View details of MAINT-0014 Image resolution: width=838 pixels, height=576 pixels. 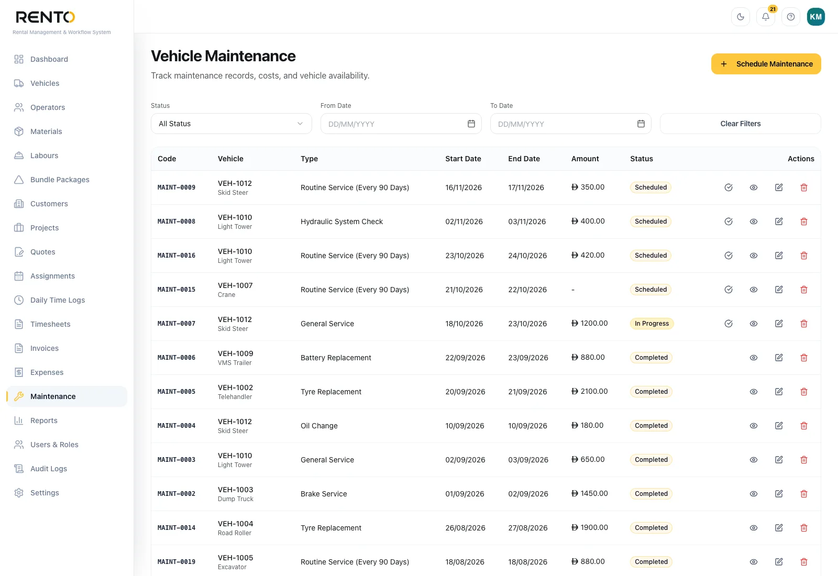click(x=754, y=528)
